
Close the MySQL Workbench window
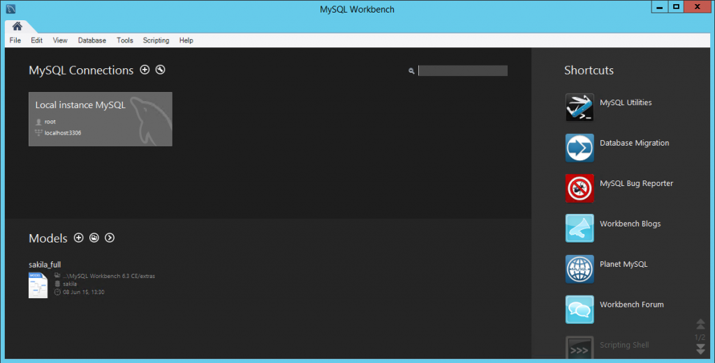(x=698, y=7)
